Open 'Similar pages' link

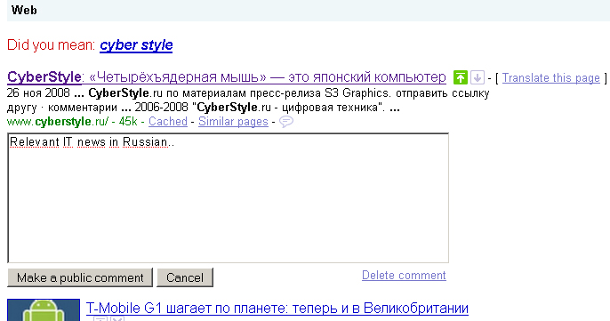click(x=233, y=122)
